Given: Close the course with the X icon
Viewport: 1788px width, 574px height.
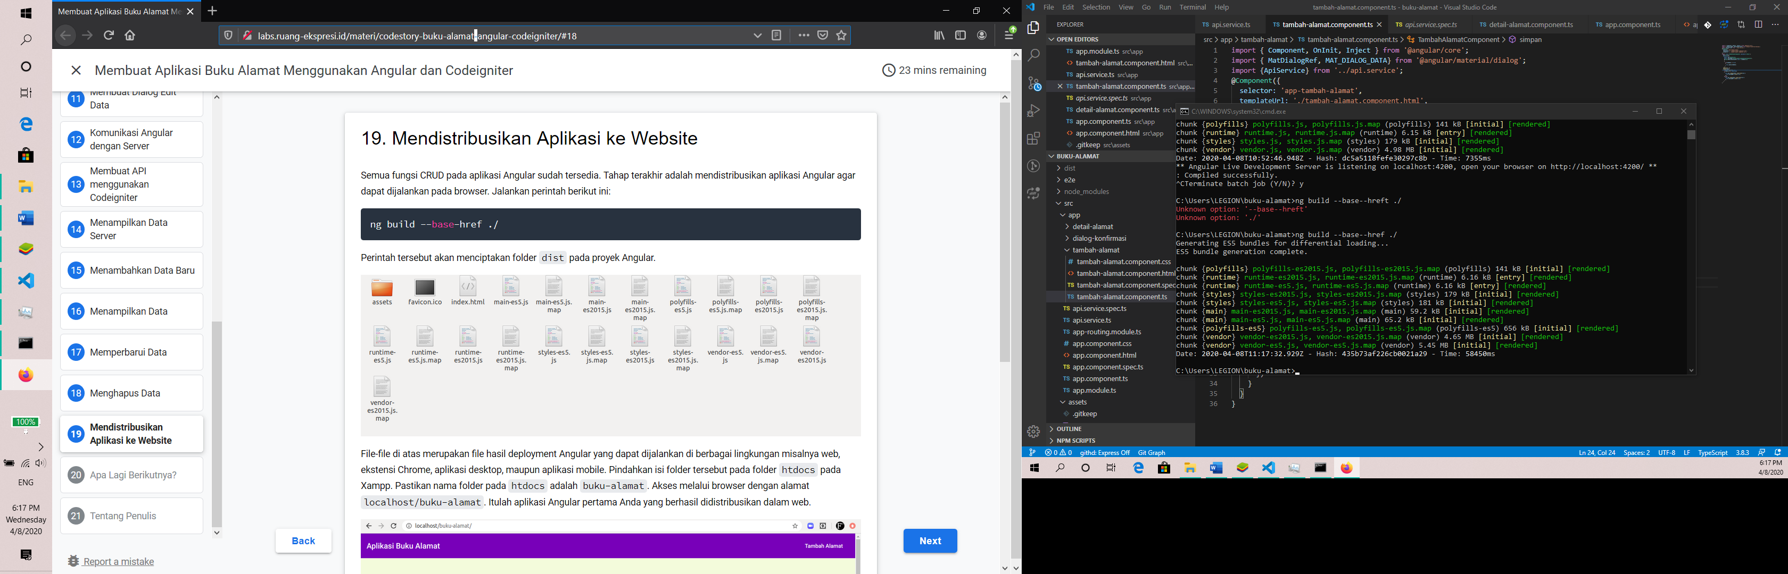Looking at the screenshot, I should tap(76, 71).
